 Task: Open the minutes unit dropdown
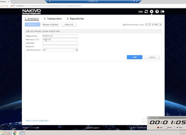coord(156,24)
